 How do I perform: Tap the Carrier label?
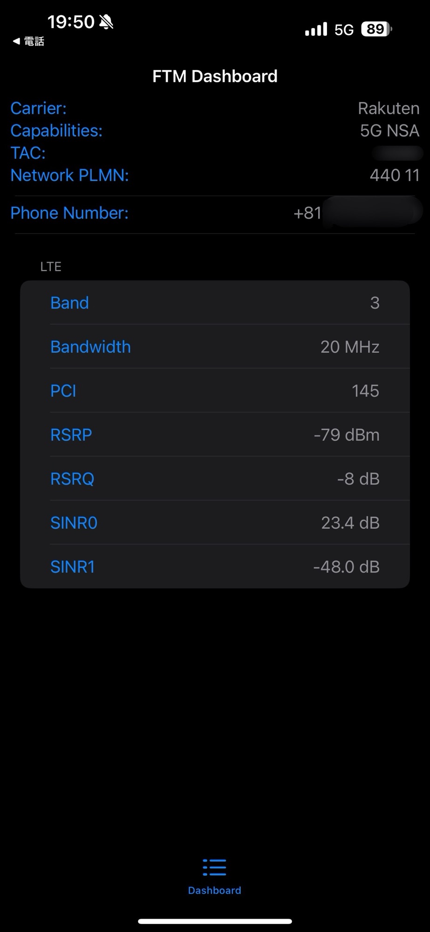tap(39, 108)
